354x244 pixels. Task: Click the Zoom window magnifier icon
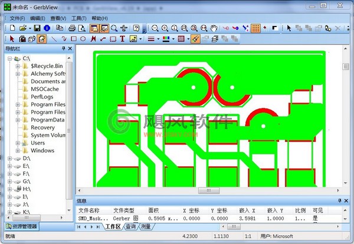(185, 28)
